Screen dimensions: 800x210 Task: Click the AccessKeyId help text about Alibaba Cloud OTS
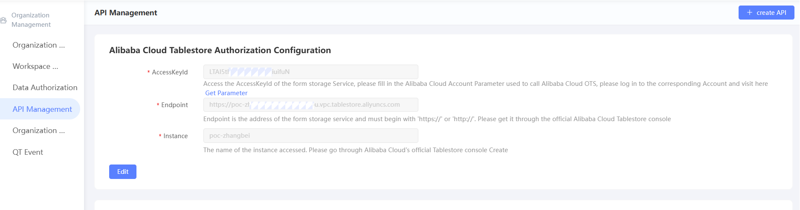(x=486, y=84)
